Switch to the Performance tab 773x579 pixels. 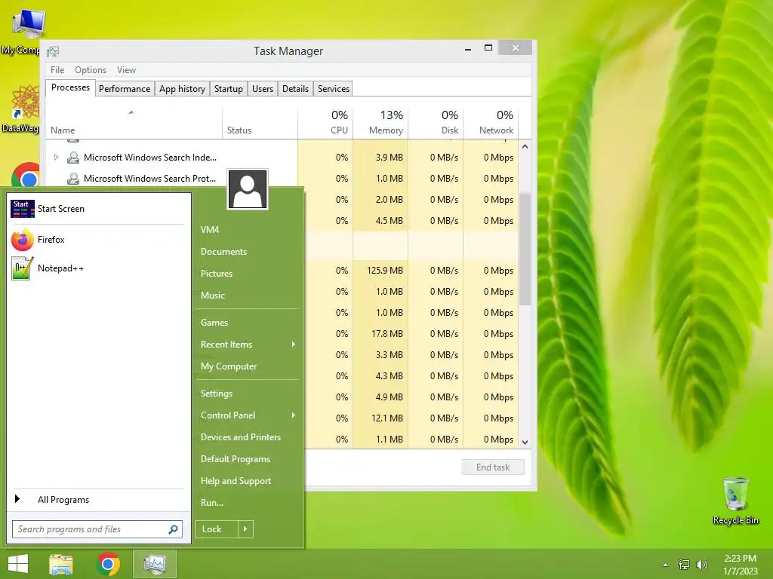click(x=125, y=89)
